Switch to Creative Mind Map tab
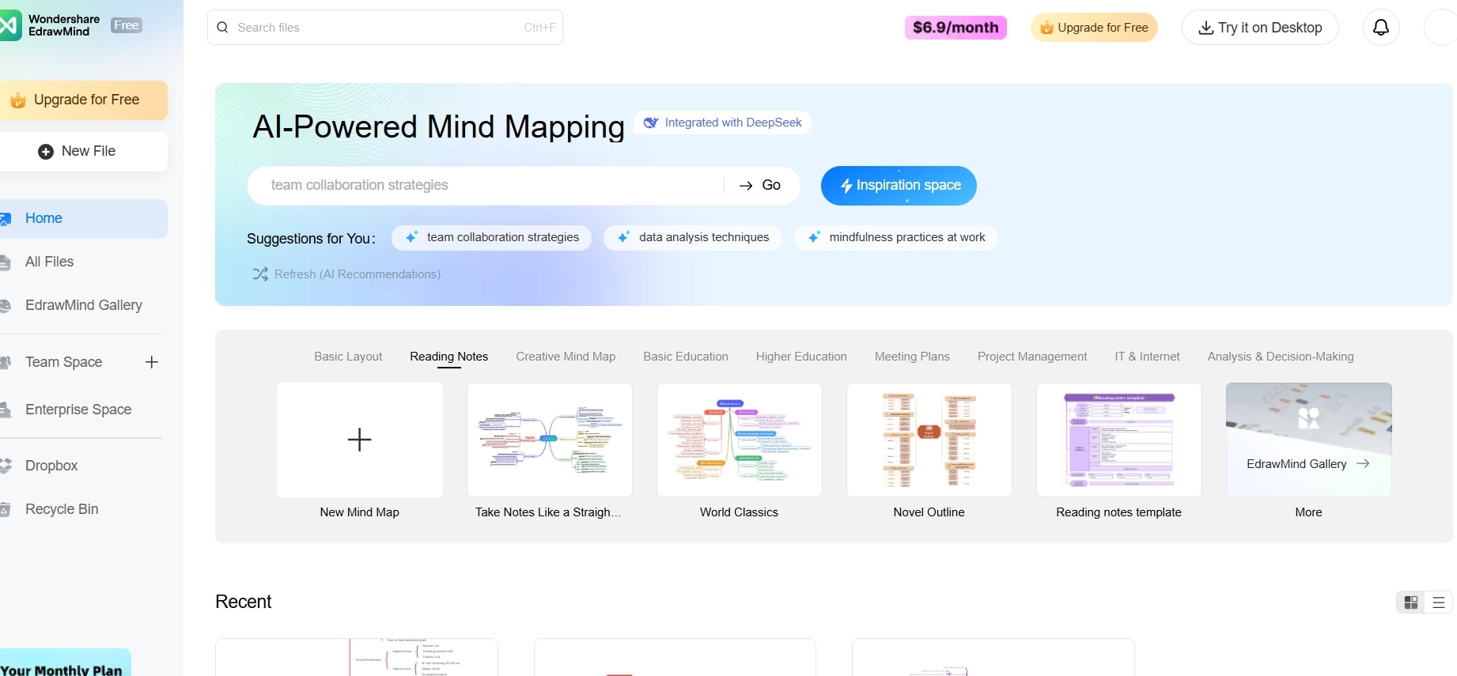Image resolution: width=1457 pixels, height=676 pixels. (566, 357)
